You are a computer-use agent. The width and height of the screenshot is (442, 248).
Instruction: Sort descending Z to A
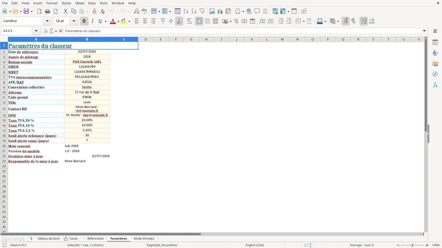[x=194, y=11]
